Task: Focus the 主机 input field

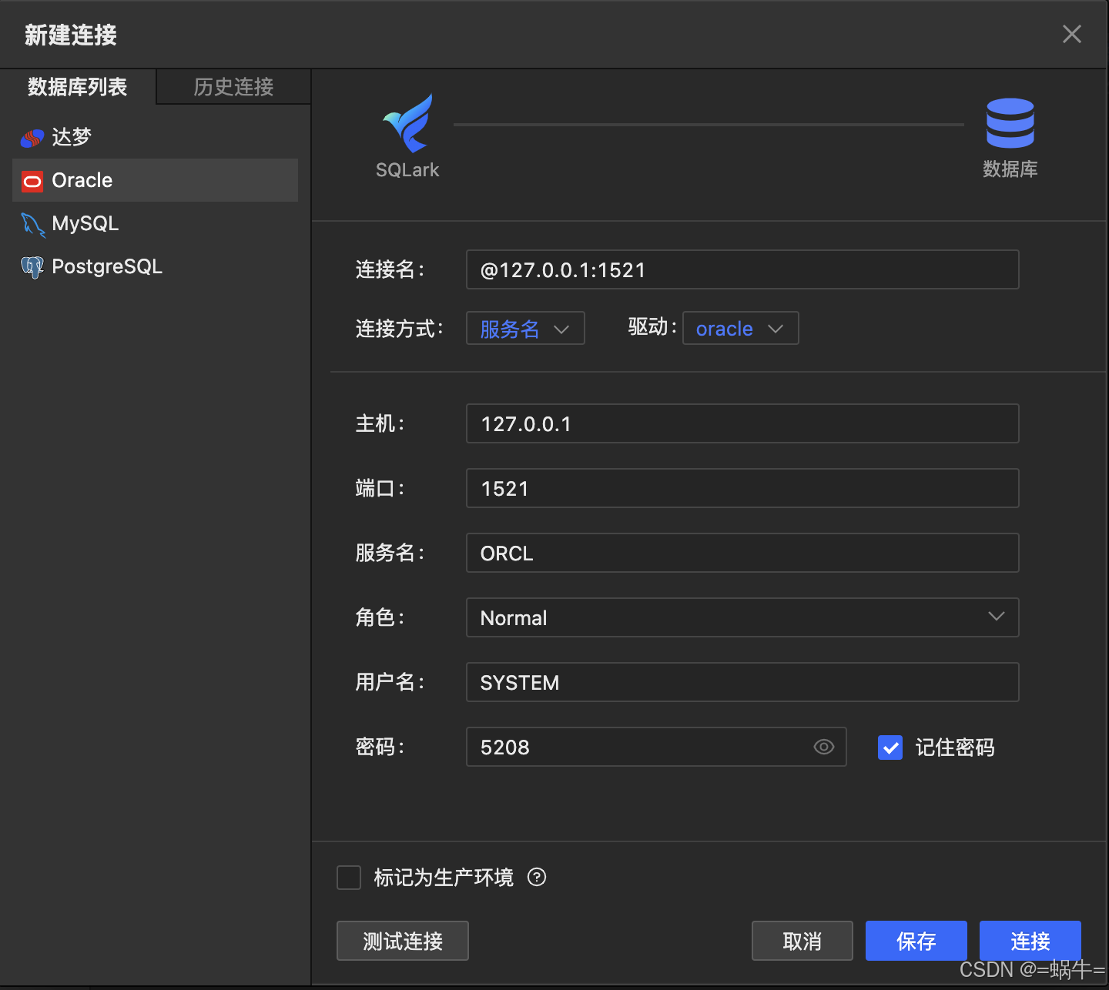Action: [x=742, y=423]
